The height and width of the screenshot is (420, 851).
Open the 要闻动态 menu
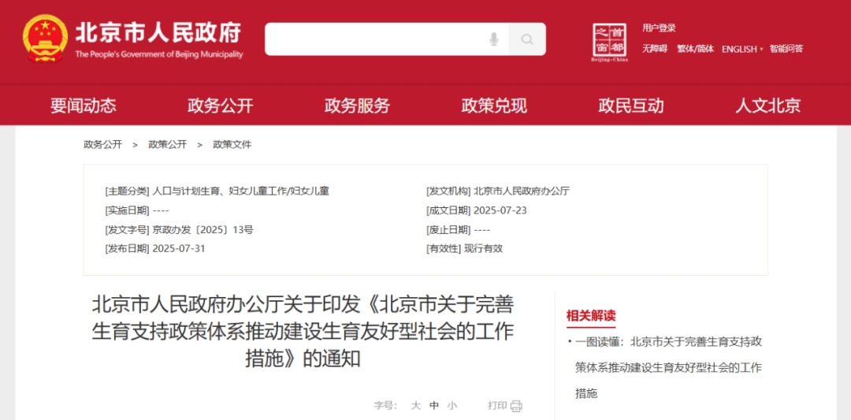[83, 106]
